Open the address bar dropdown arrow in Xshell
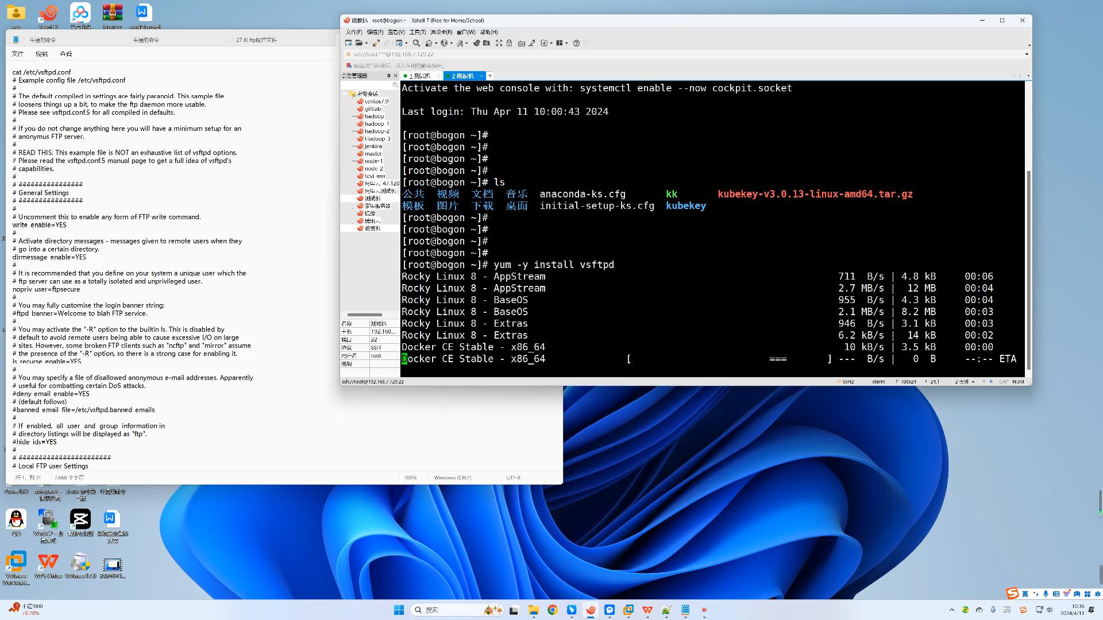 click(x=1027, y=54)
